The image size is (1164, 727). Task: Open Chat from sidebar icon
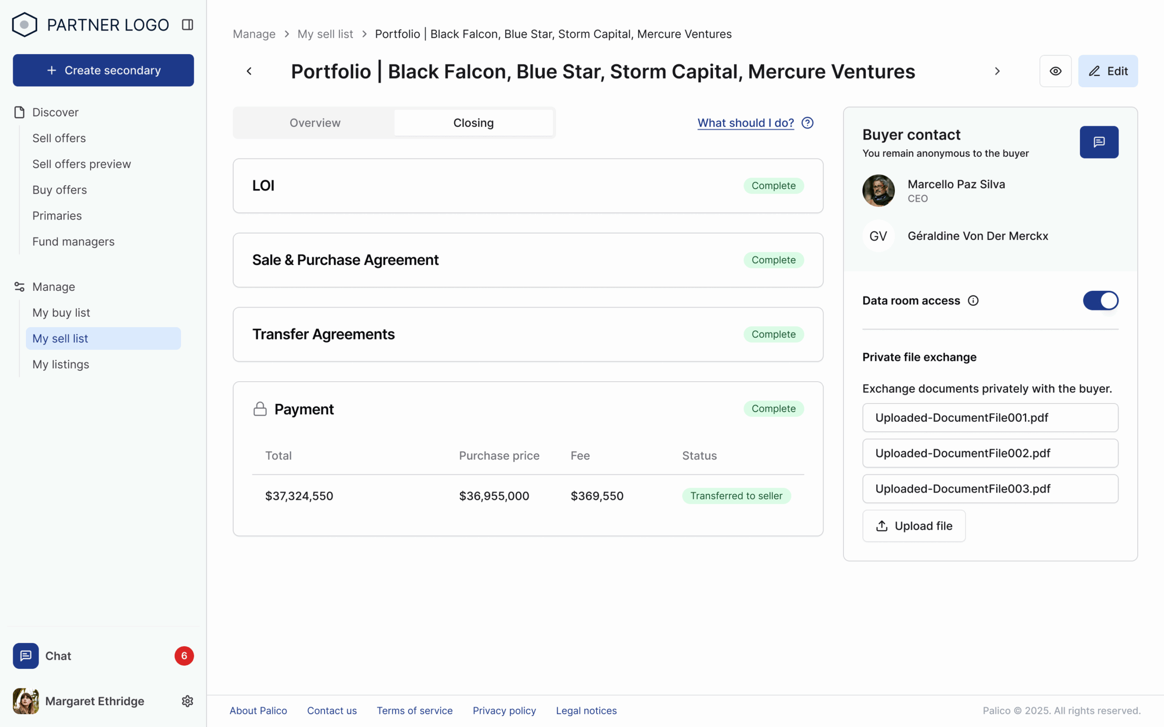coord(25,656)
